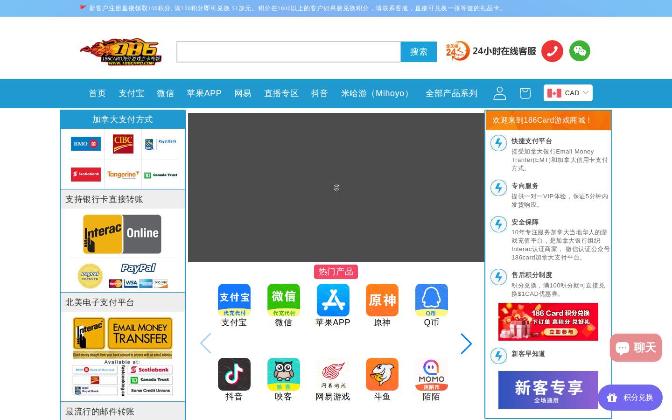Open the user account icon

(x=500, y=93)
